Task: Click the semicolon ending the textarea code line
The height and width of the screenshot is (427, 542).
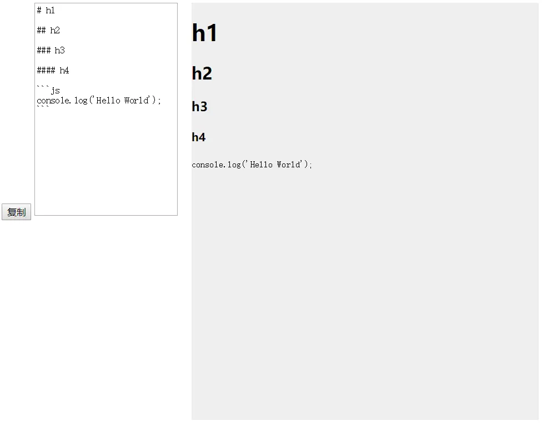Action: [159, 101]
